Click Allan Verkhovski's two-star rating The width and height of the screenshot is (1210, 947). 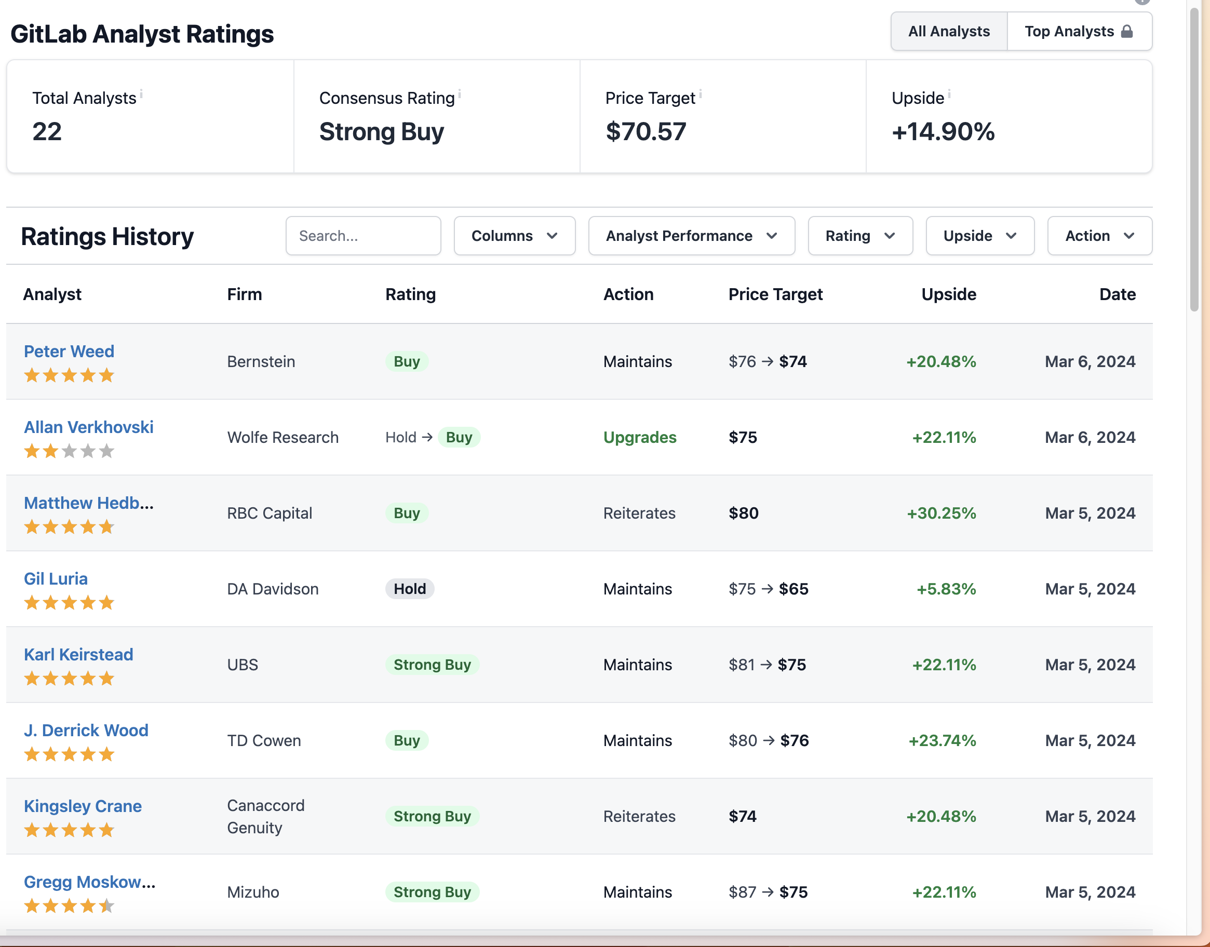(69, 451)
